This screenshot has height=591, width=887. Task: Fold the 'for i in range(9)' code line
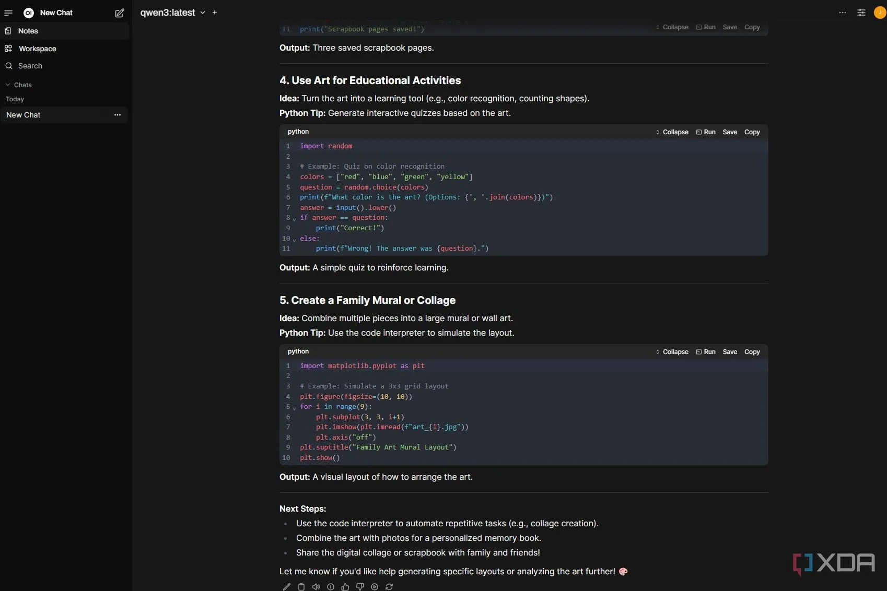(294, 408)
